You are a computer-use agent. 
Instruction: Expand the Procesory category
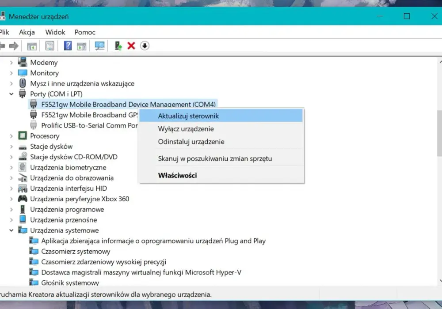[11, 136]
